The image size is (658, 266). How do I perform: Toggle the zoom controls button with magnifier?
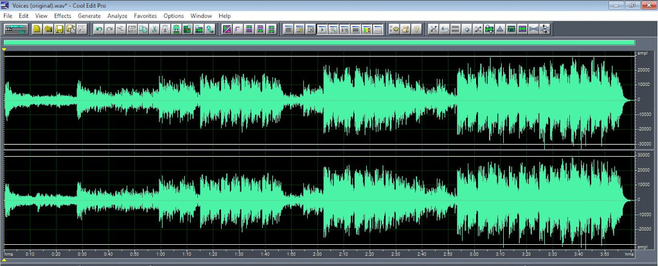pos(333,29)
